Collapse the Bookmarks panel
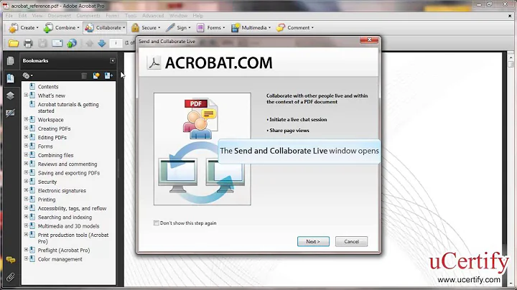This screenshot has height=290, width=517. [x=113, y=60]
